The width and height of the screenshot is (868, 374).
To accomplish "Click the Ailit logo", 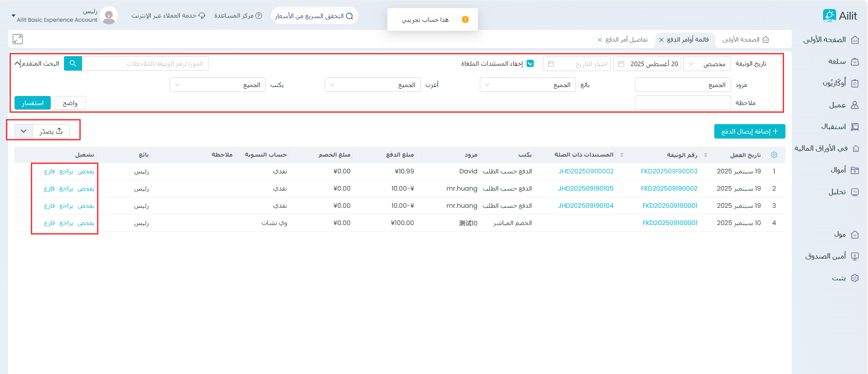I will 840,16.
